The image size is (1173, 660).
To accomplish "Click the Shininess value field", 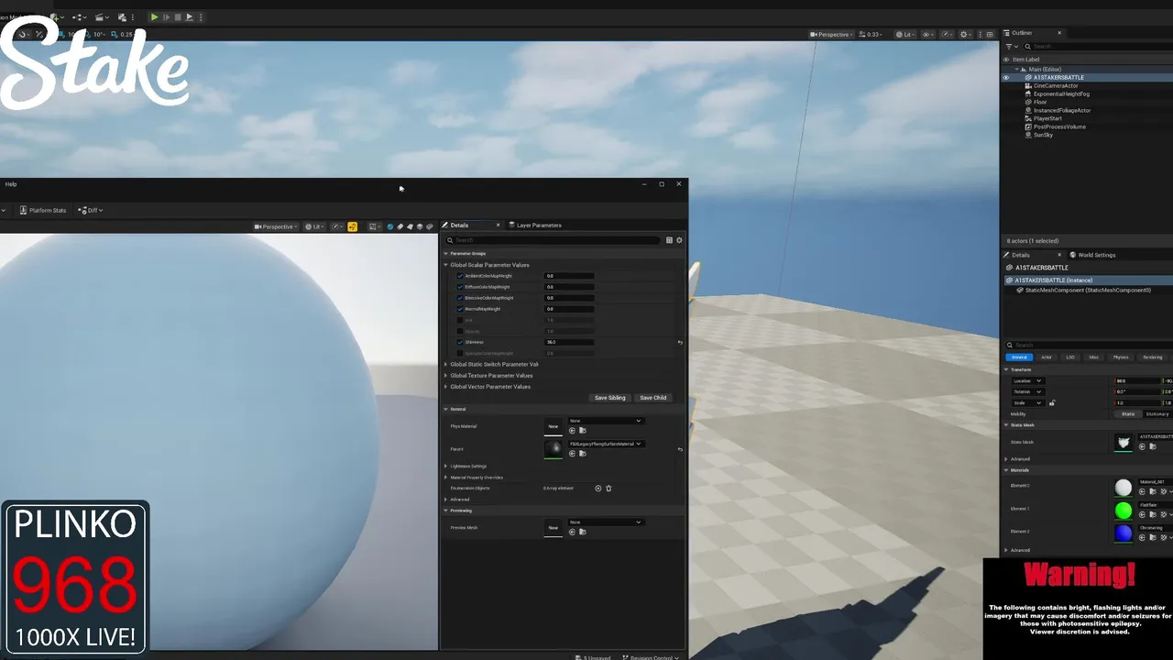I will (x=570, y=342).
